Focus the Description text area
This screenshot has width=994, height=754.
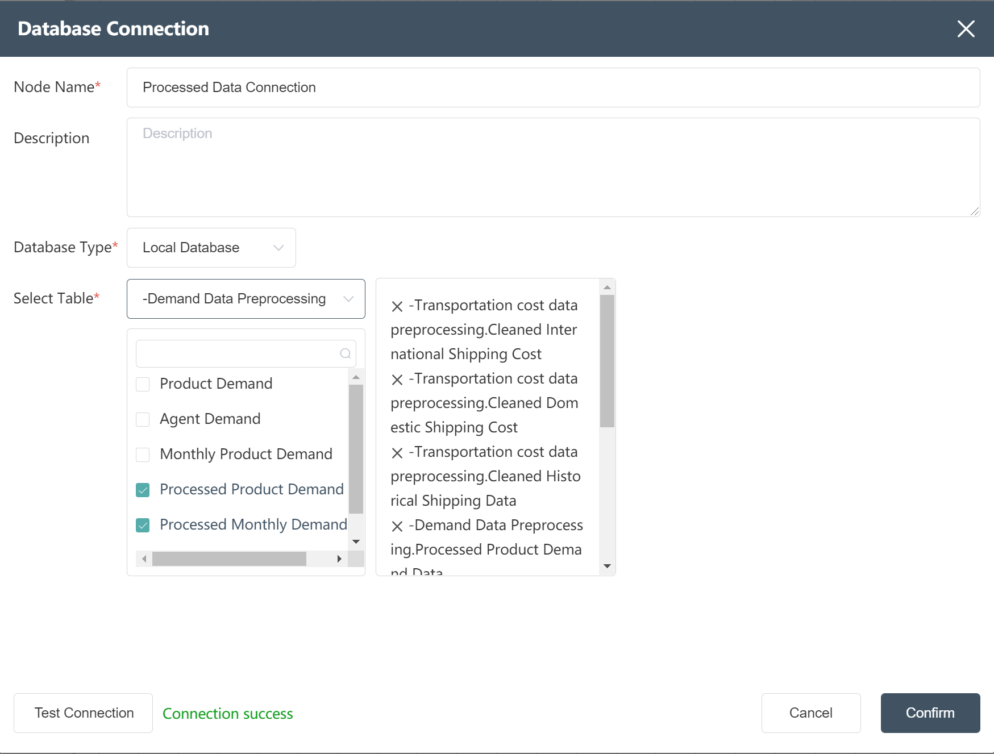click(x=554, y=168)
